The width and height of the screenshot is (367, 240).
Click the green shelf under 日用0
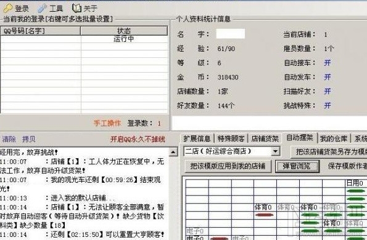click(356, 191)
